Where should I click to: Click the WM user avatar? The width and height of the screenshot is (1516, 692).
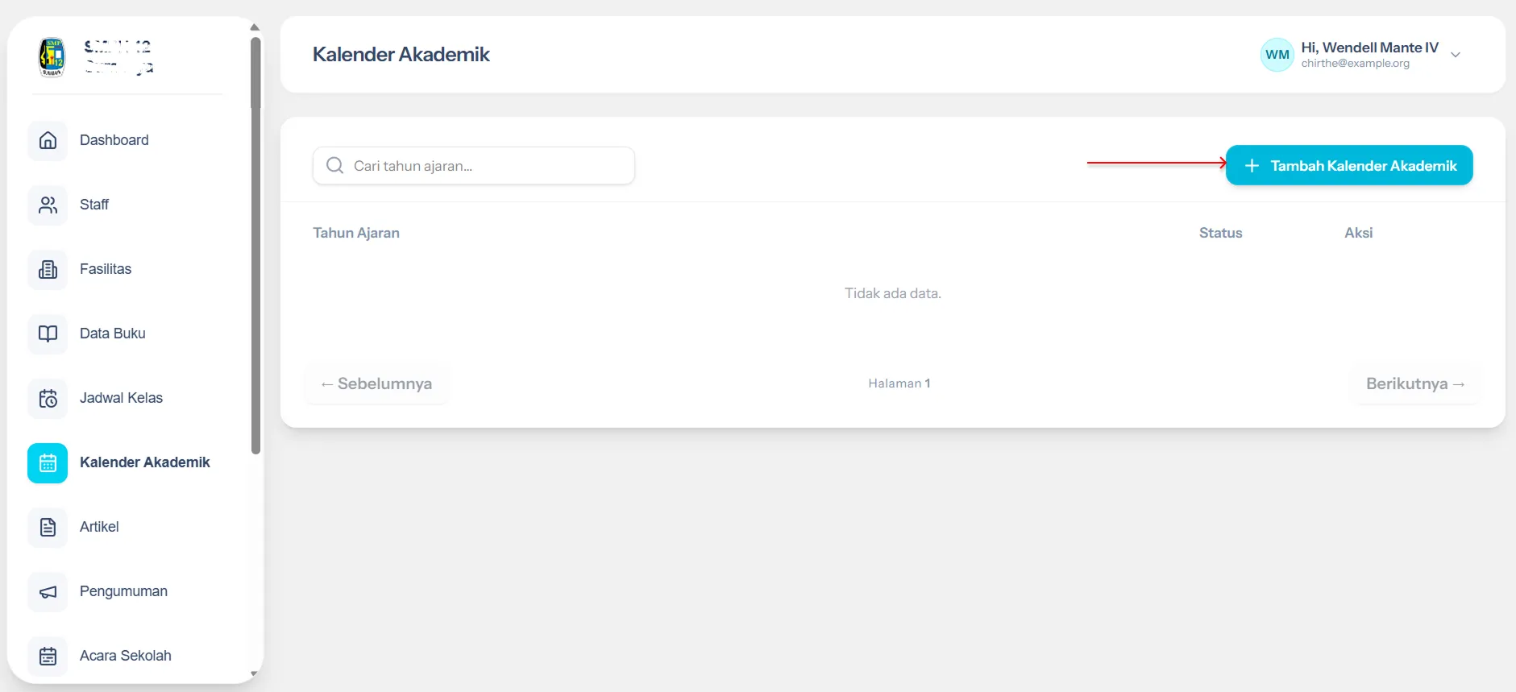click(x=1277, y=55)
